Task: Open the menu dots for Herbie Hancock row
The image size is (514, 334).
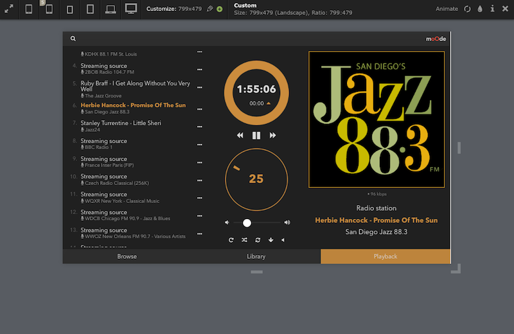Action: pyautogui.click(x=200, y=109)
